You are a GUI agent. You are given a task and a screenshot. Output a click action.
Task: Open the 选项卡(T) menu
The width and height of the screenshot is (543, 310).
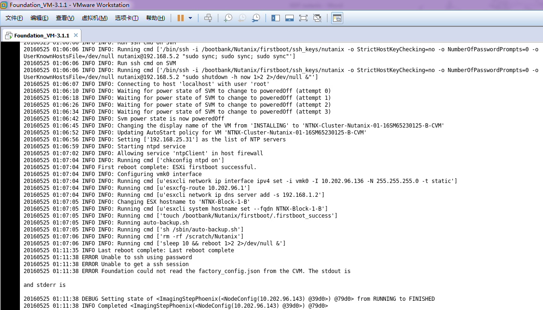127,18
